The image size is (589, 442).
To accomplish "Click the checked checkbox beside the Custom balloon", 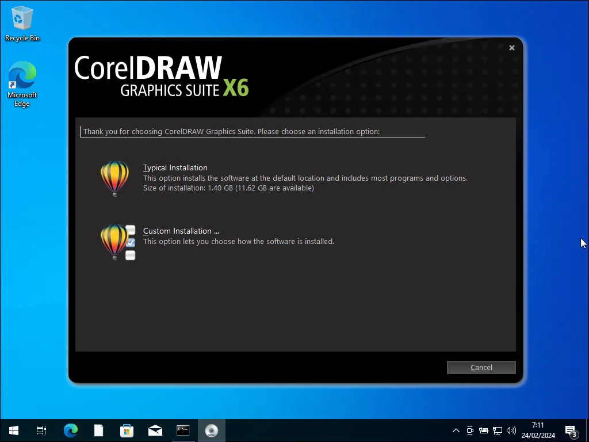I will click(x=130, y=242).
